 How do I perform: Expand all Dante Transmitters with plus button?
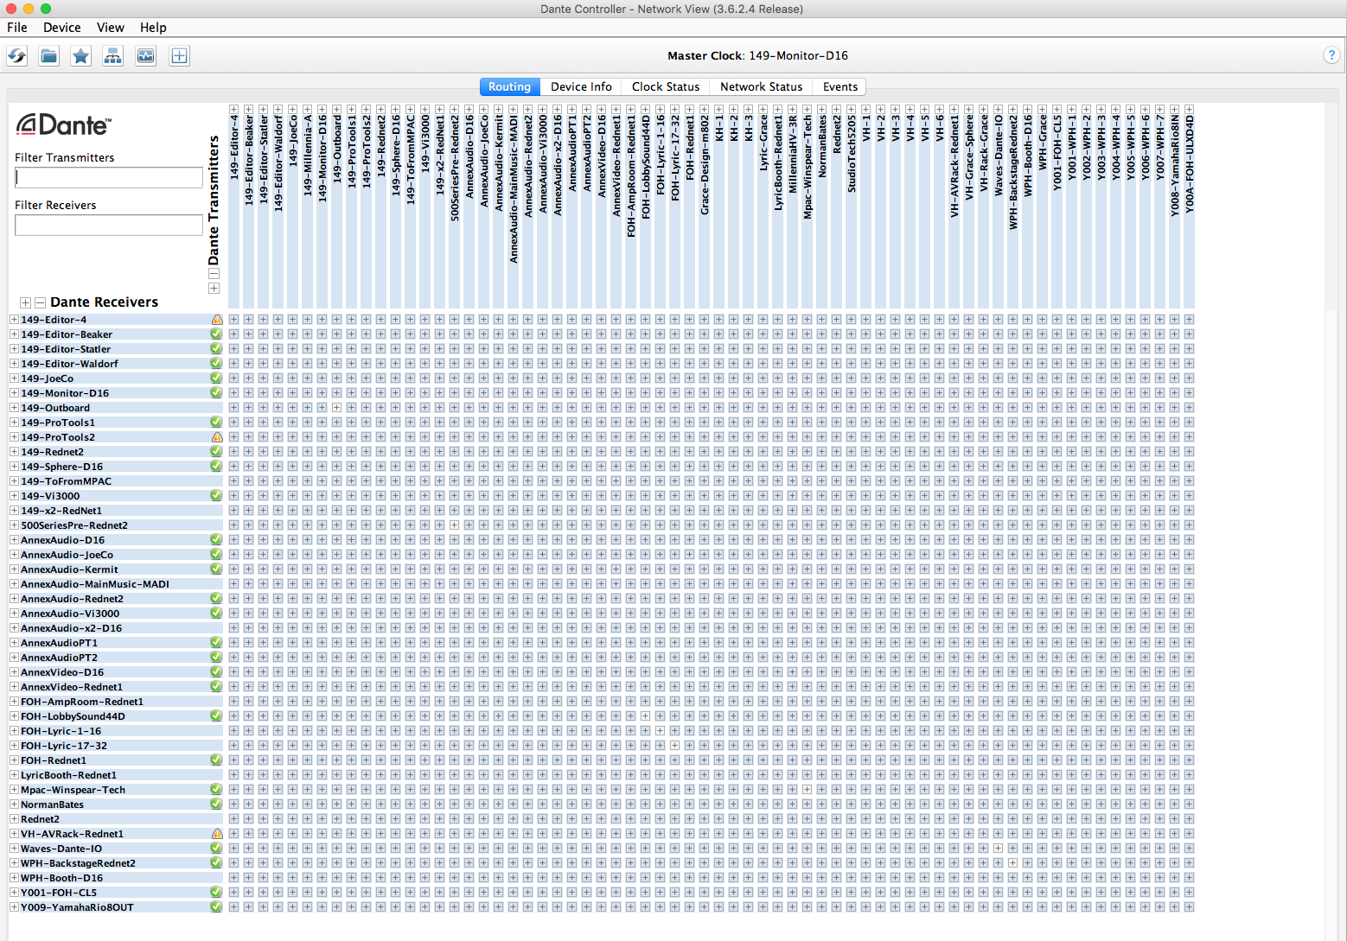[214, 289]
